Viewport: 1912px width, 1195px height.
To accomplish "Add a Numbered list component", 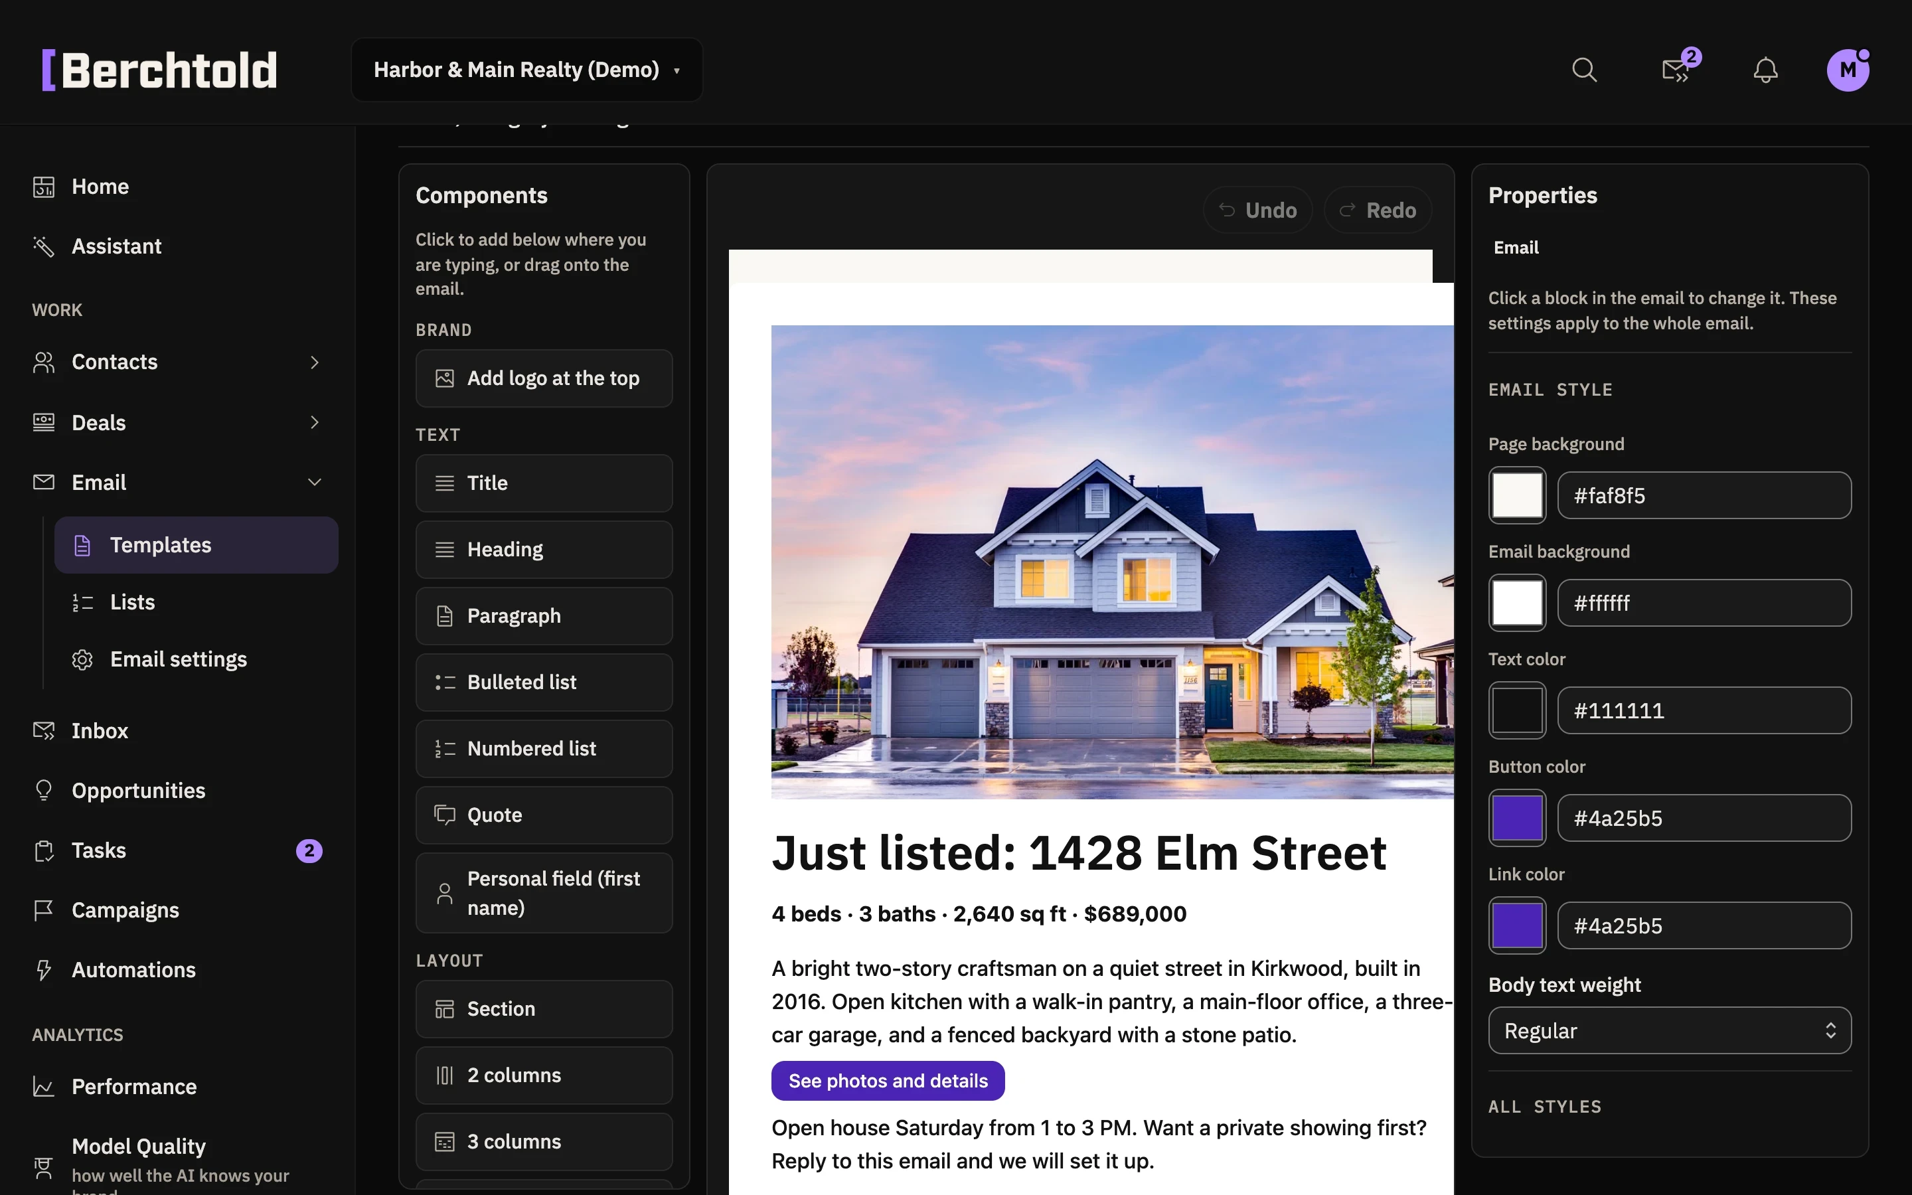I will tap(544, 748).
